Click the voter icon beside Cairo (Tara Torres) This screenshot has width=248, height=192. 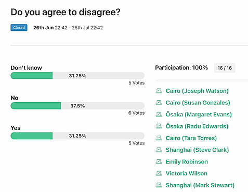tap(159, 138)
